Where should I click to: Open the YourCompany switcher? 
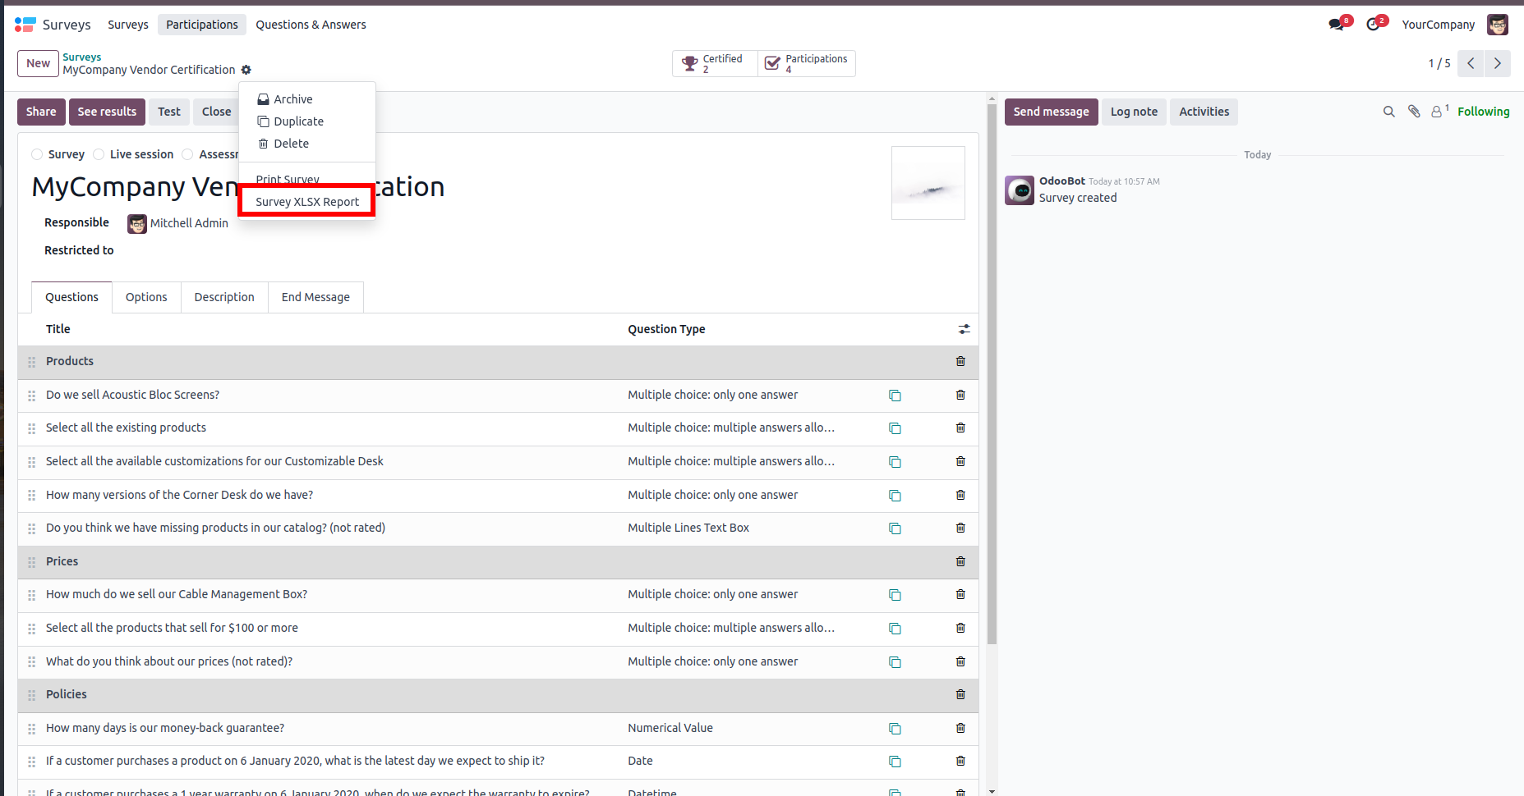tap(1438, 25)
